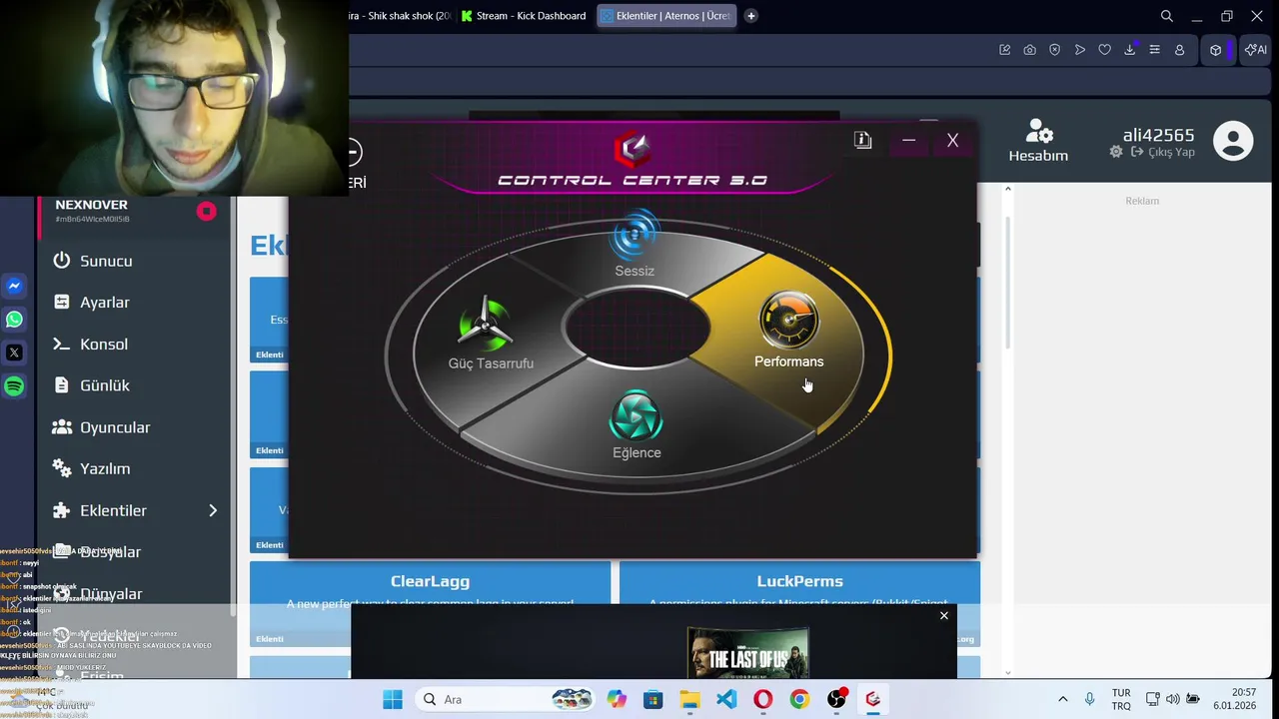Open Control Center info icon
Image resolution: width=1279 pixels, height=719 pixels.
pos(863,141)
